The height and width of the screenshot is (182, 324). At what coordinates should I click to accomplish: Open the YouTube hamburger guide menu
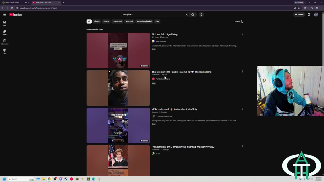5,15
